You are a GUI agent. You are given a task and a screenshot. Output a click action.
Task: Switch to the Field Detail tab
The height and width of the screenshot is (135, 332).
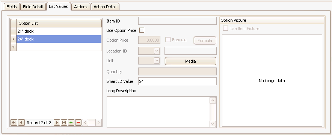(33, 7)
